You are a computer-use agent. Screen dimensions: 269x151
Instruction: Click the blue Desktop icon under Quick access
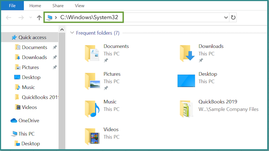17,77
